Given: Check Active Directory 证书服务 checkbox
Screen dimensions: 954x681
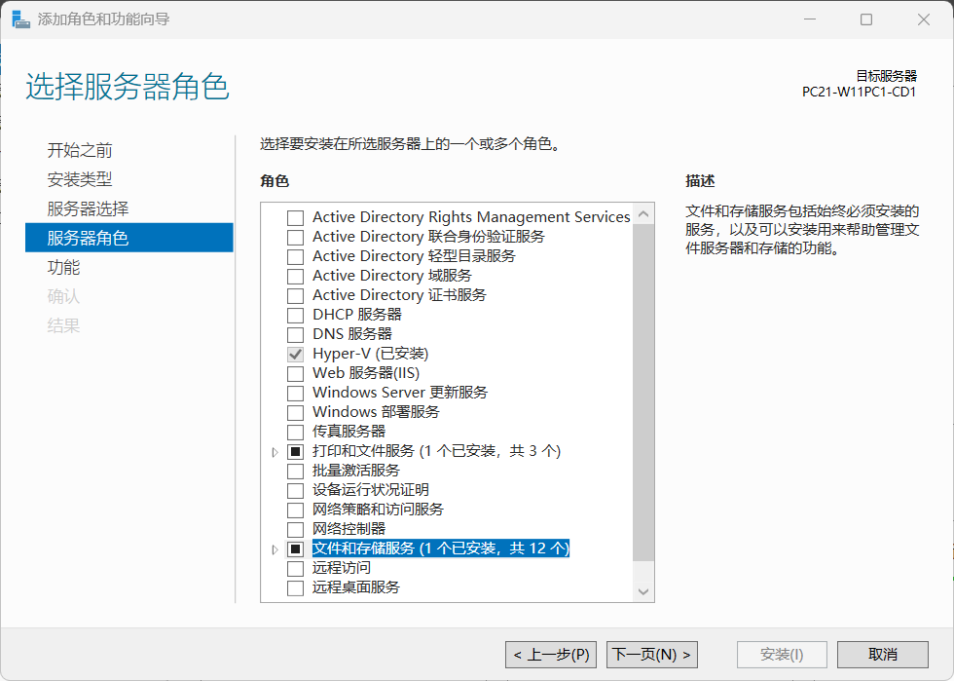Looking at the screenshot, I should tap(295, 295).
